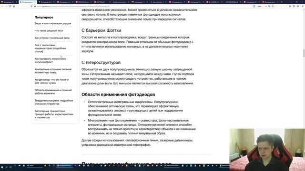
Task: Open 'Конденсатор: что это такое' link
Action: 51,81
